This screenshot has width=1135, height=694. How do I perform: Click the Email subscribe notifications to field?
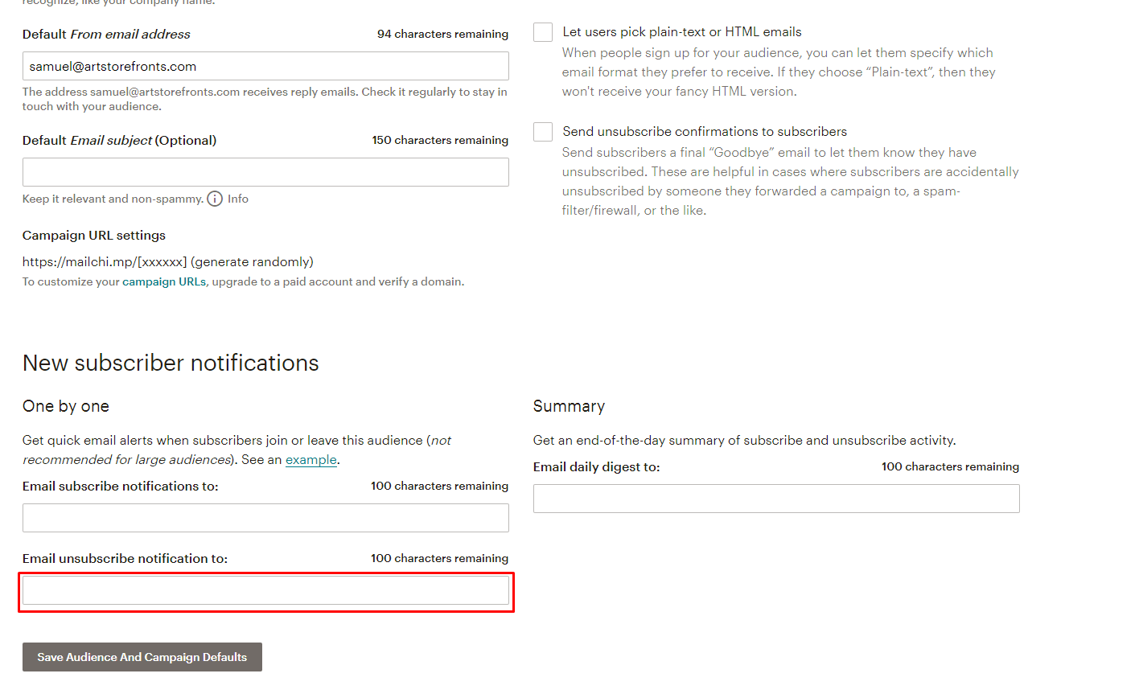(x=265, y=518)
